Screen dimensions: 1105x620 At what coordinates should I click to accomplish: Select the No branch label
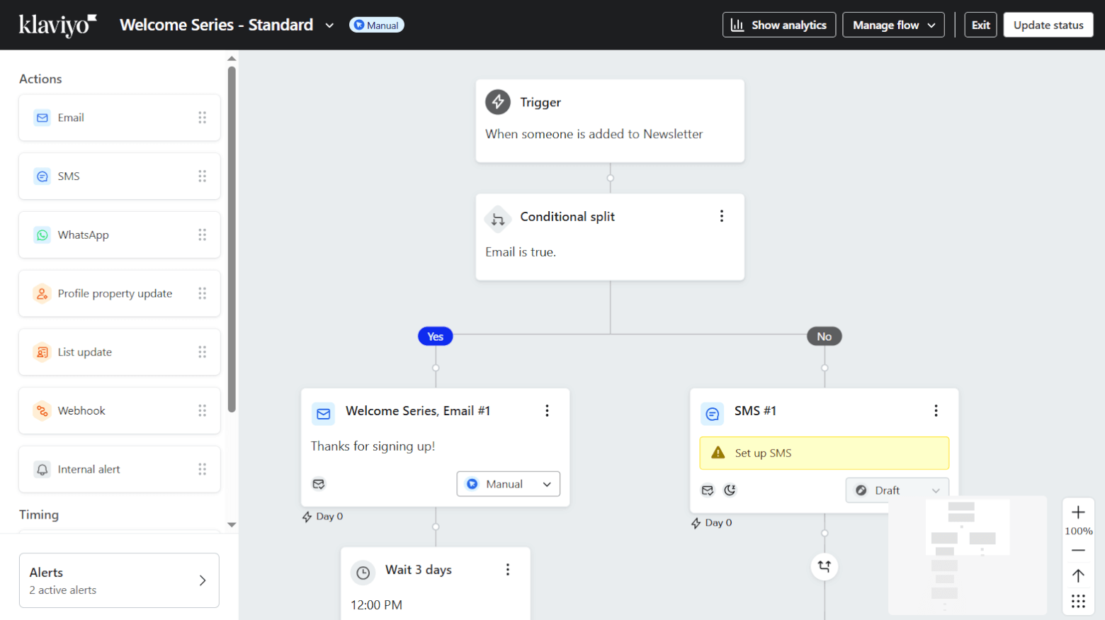pos(824,337)
